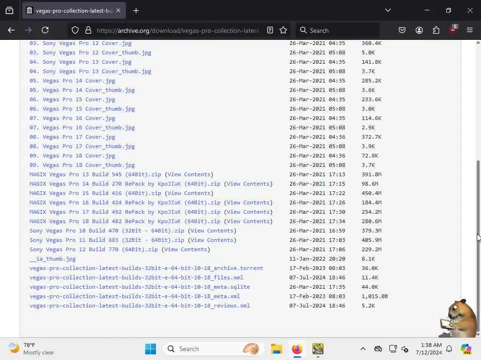Download Sony Vegas Pro 11 Build 683 zip

(107, 240)
